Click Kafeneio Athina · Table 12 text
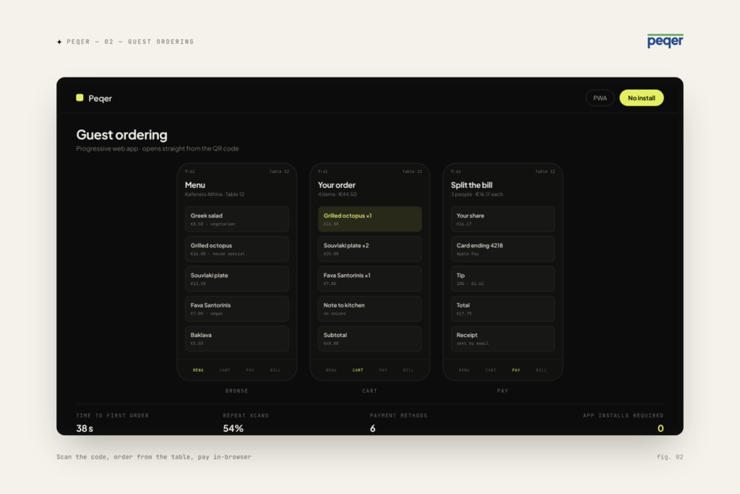This screenshot has width=740, height=494. pos(215,194)
